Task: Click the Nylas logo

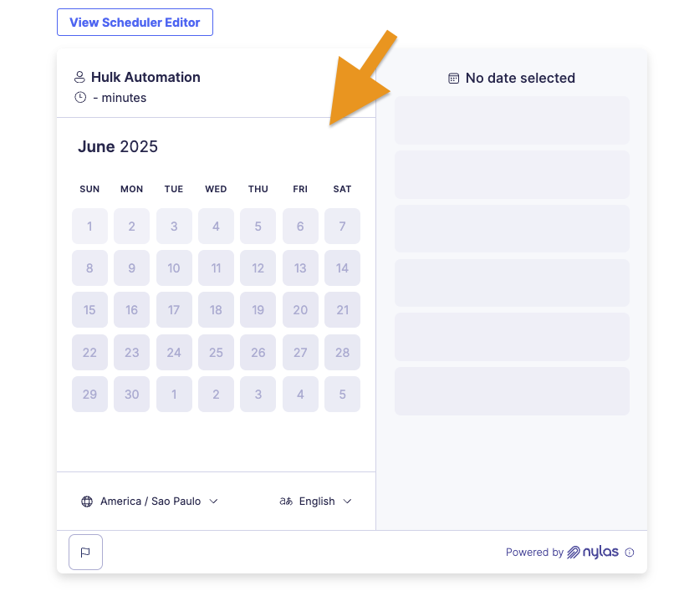Action: (593, 552)
